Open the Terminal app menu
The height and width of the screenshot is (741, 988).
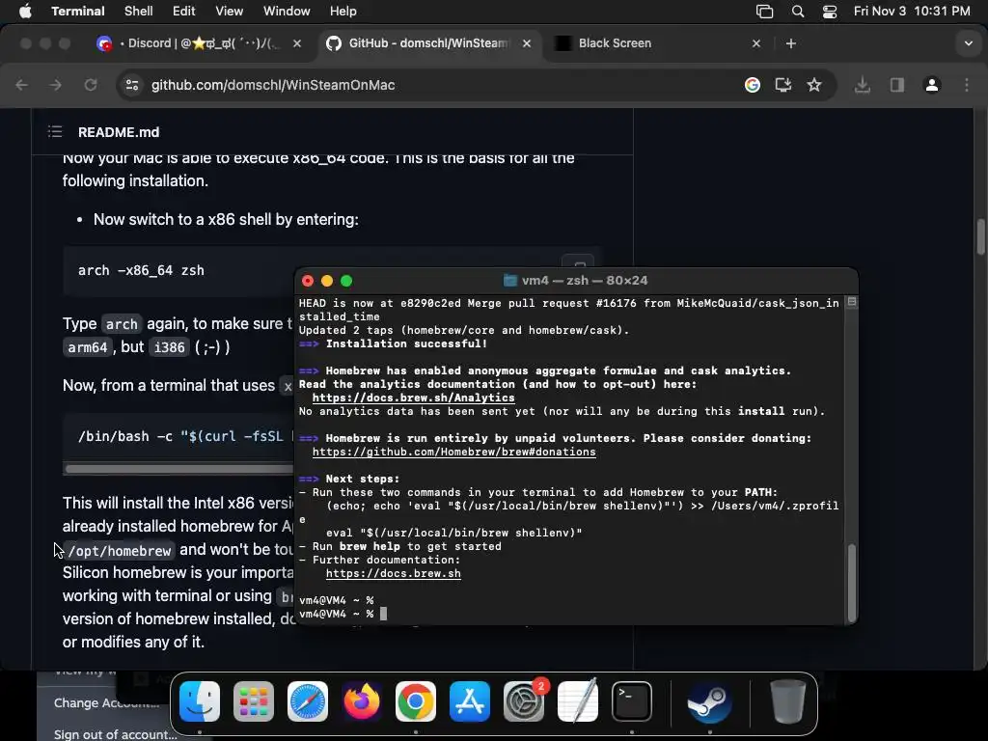coord(78,12)
